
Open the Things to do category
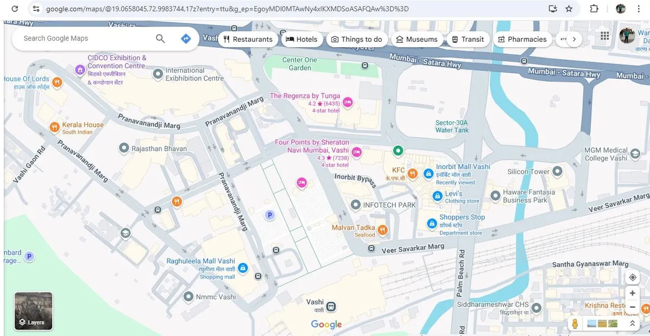[x=357, y=39]
